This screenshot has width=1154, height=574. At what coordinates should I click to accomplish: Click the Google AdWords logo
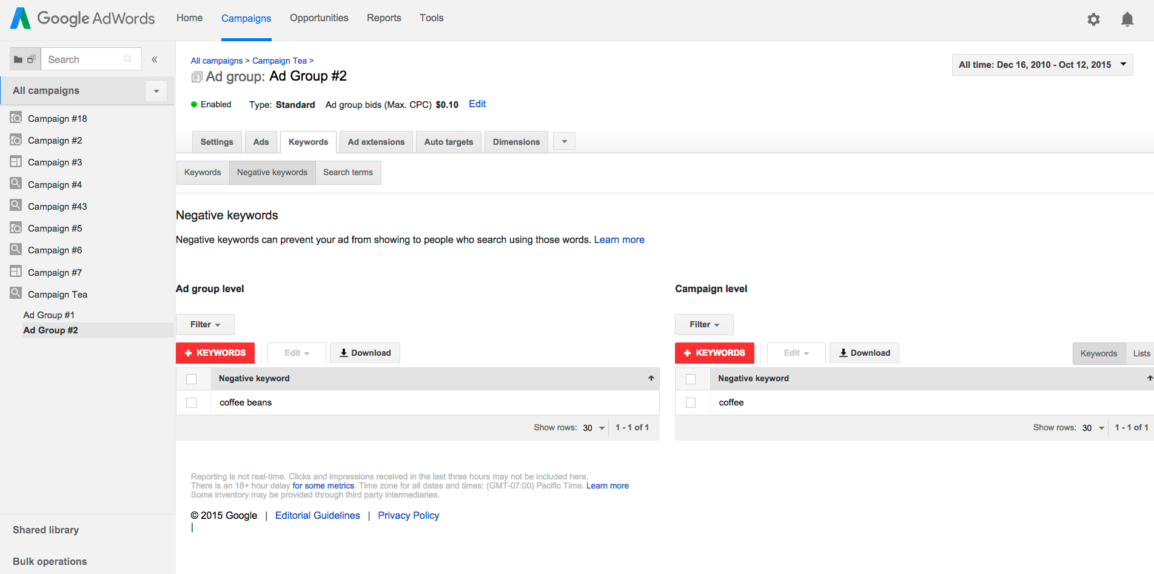point(82,18)
